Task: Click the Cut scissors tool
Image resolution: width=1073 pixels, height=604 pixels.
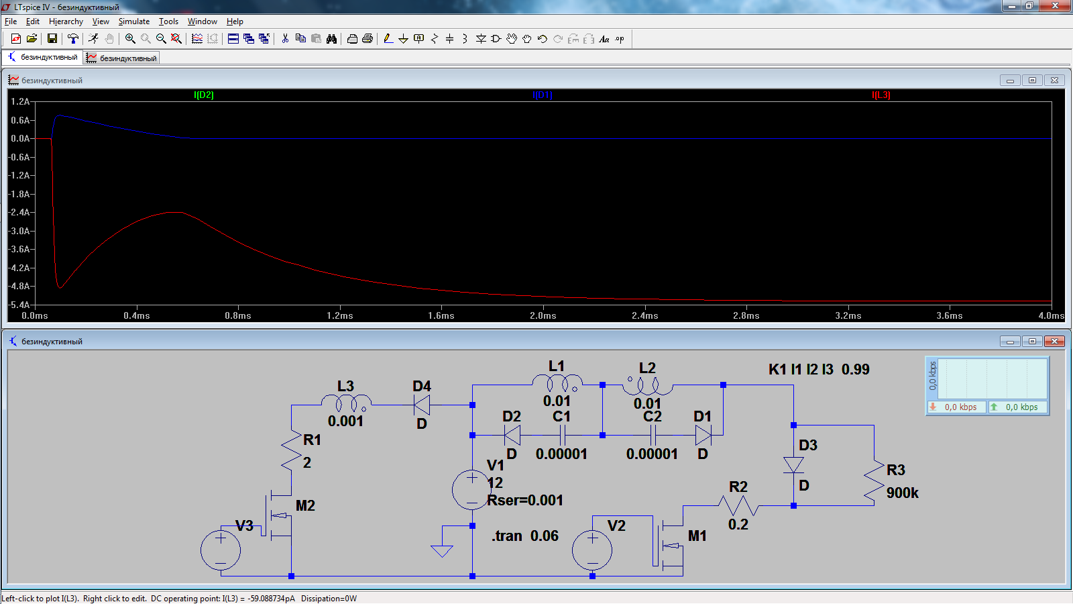Action: tap(285, 39)
